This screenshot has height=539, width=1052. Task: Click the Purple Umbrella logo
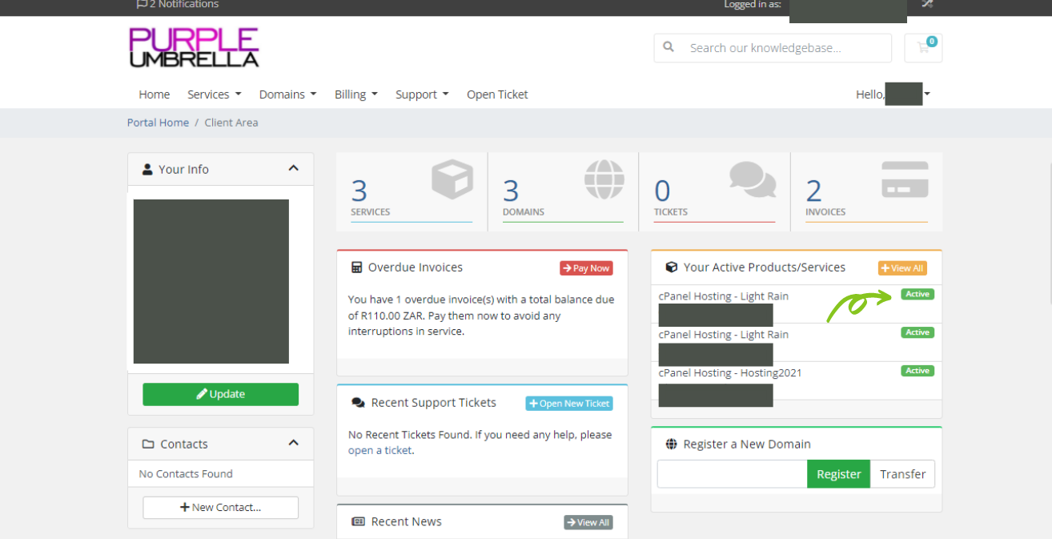click(x=195, y=48)
